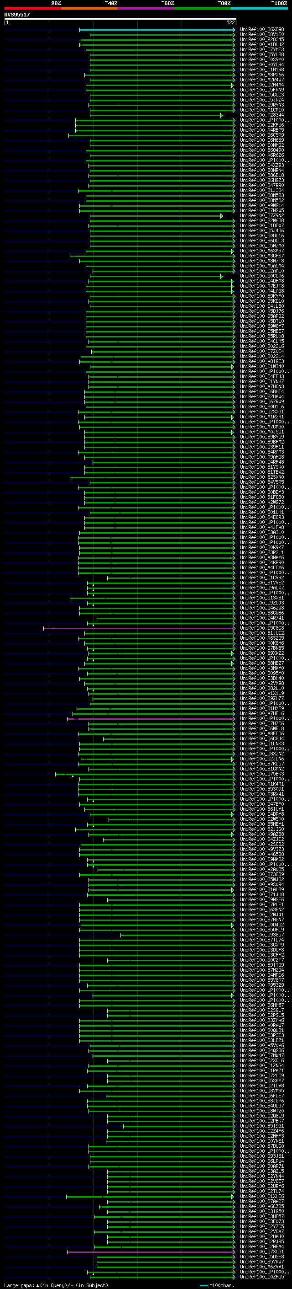Open hit UniRef100_C4XZ93
Screen dimensions: 292x1289
point(261,165)
